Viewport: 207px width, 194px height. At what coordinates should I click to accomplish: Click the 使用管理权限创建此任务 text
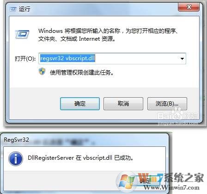(82, 72)
